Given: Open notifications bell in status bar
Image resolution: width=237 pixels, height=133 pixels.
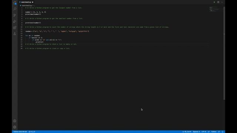Looking at the screenshot, I should point(223,132).
